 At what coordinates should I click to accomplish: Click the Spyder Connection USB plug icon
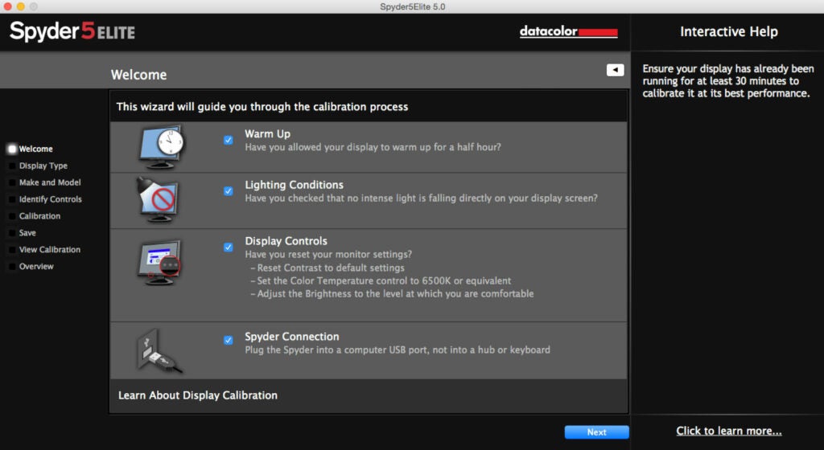[x=159, y=351]
